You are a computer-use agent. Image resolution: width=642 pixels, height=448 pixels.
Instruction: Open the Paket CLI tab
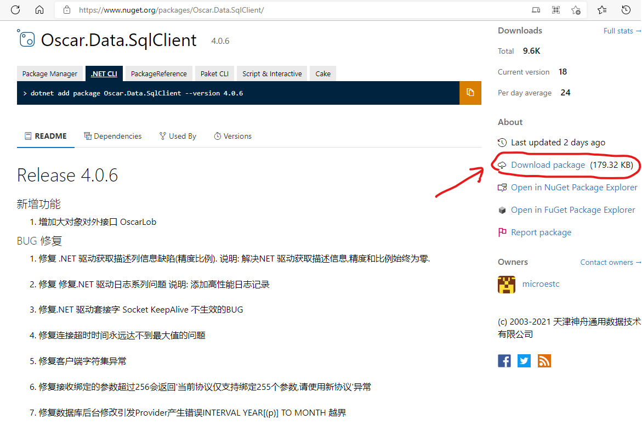click(214, 73)
